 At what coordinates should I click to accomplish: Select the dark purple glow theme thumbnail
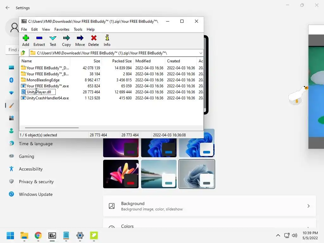(121, 148)
